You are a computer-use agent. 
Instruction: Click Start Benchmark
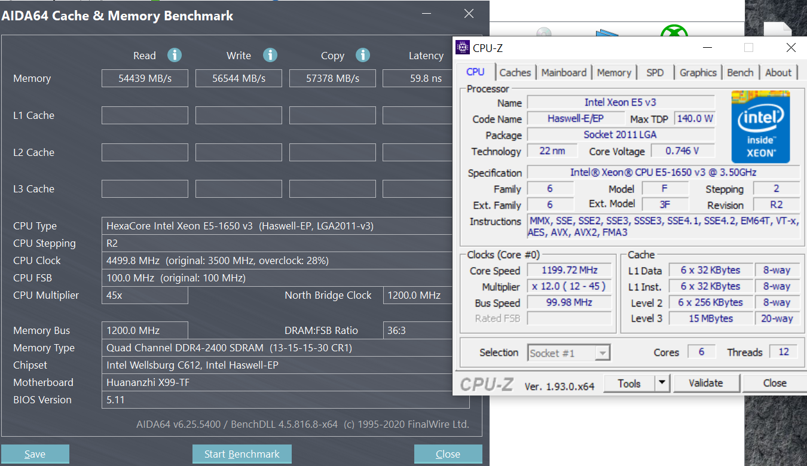[242, 454]
